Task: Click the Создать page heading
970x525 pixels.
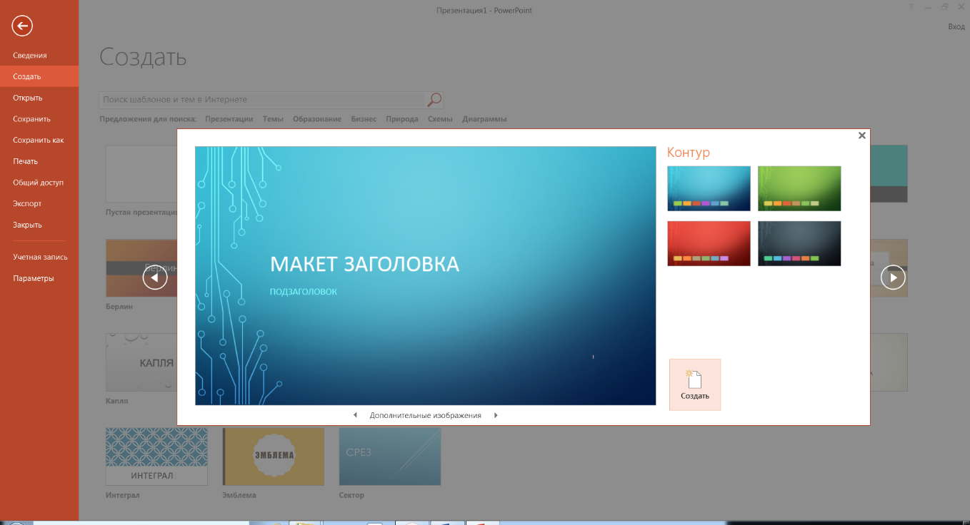Action: point(143,57)
